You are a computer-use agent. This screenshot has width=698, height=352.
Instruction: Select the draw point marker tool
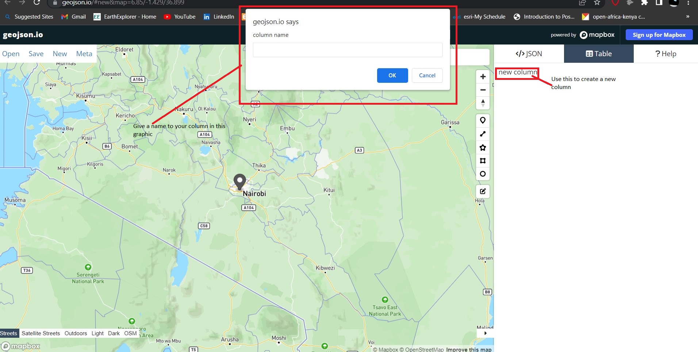(x=483, y=120)
